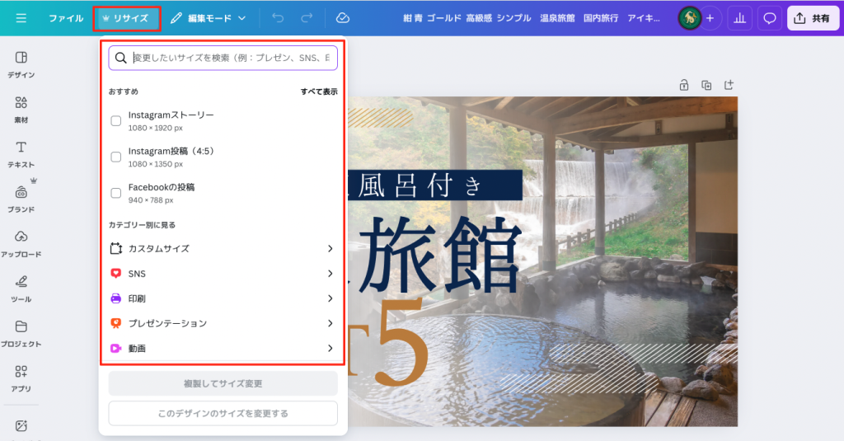Click the リサイズ menu button
844x441 pixels.
tap(126, 18)
